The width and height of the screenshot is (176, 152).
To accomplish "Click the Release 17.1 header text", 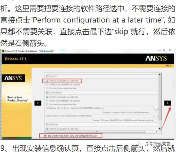I will pos(16,59).
